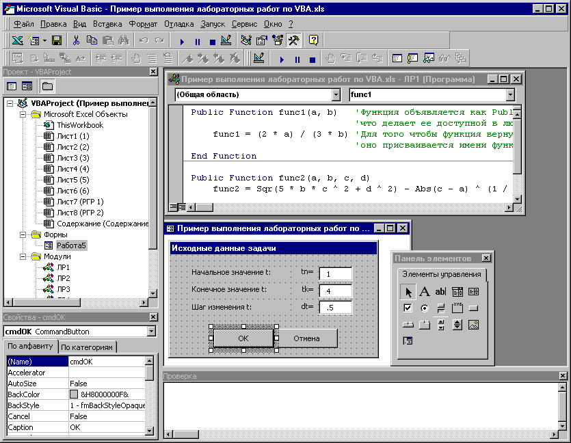Select the ListBox tool in Toolbox
Viewport: 571px width, 443px height.
coord(473,291)
